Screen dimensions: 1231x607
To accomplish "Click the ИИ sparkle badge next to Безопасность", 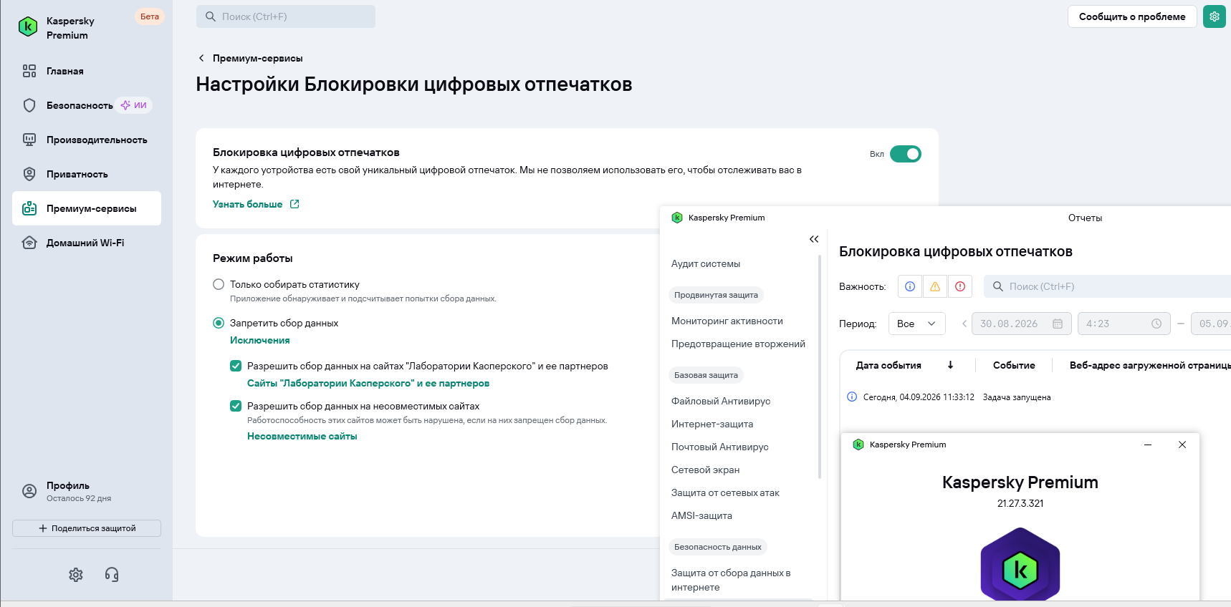I will [x=134, y=105].
